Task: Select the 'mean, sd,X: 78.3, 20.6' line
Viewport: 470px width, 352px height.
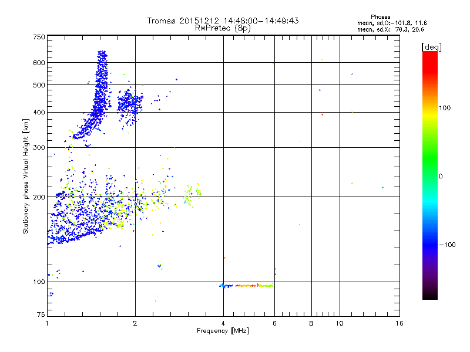Action: (x=391, y=29)
